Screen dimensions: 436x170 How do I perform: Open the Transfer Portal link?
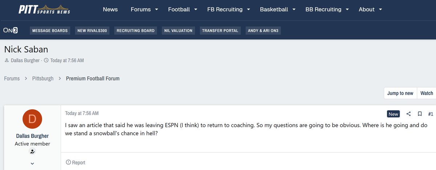[220, 31]
